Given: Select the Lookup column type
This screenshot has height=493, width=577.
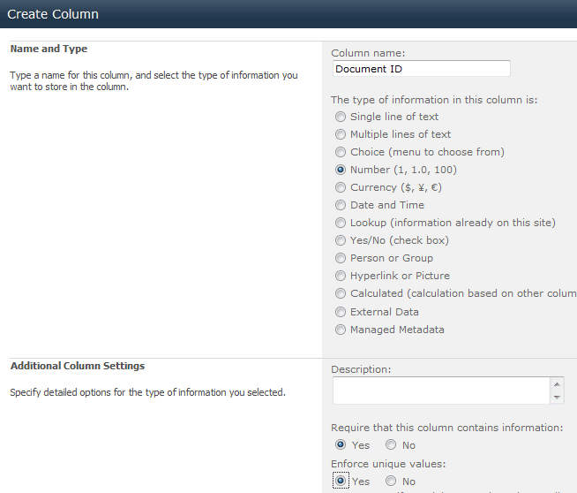Looking at the screenshot, I should pos(341,223).
